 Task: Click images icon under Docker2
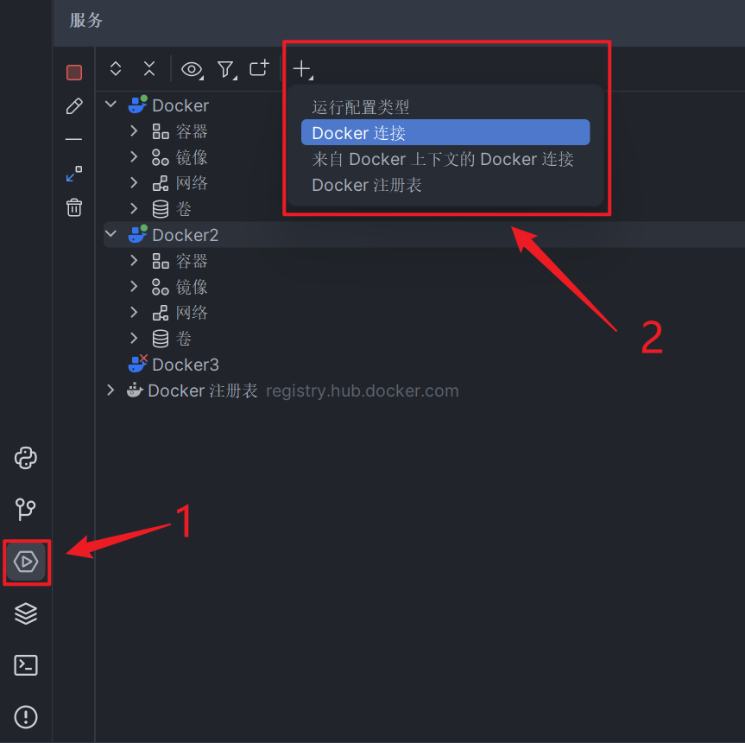pyautogui.click(x=160, y=287)
